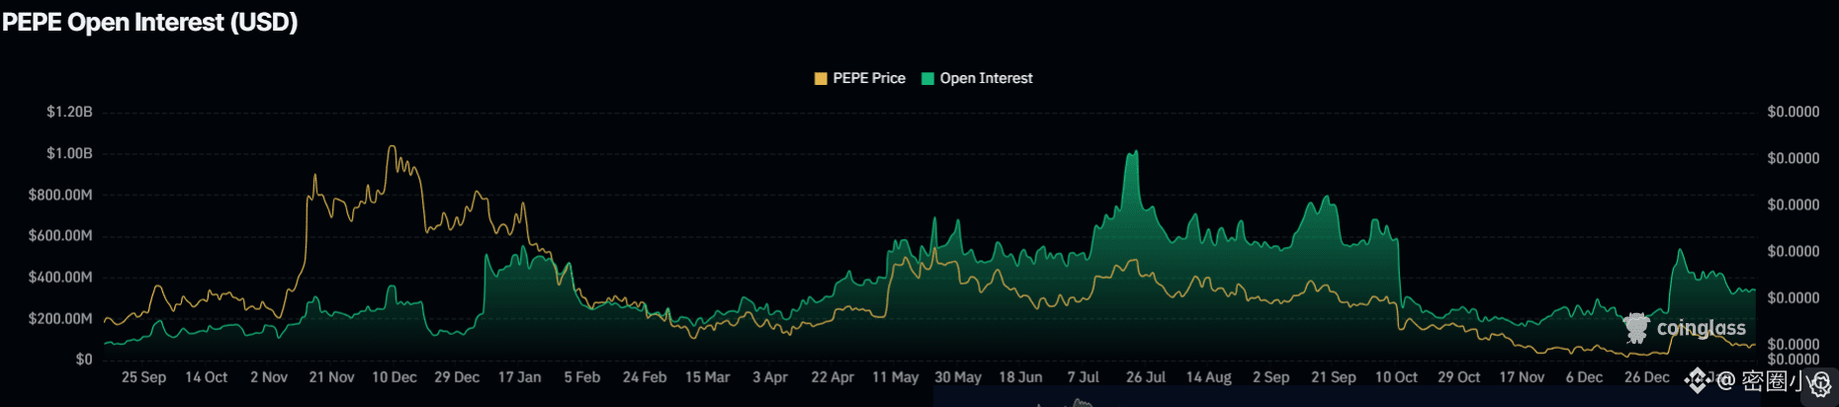Click the PEPE price peak near 10 Dec
1839x407 pixels.
pyautogui.click(x=392, y=147)
